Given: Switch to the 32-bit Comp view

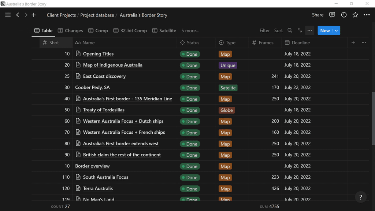Looking at the screenshot, I should (130, 31).
